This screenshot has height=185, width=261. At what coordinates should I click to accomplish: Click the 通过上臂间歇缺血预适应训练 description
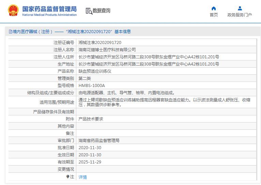[x=164, y=102]
